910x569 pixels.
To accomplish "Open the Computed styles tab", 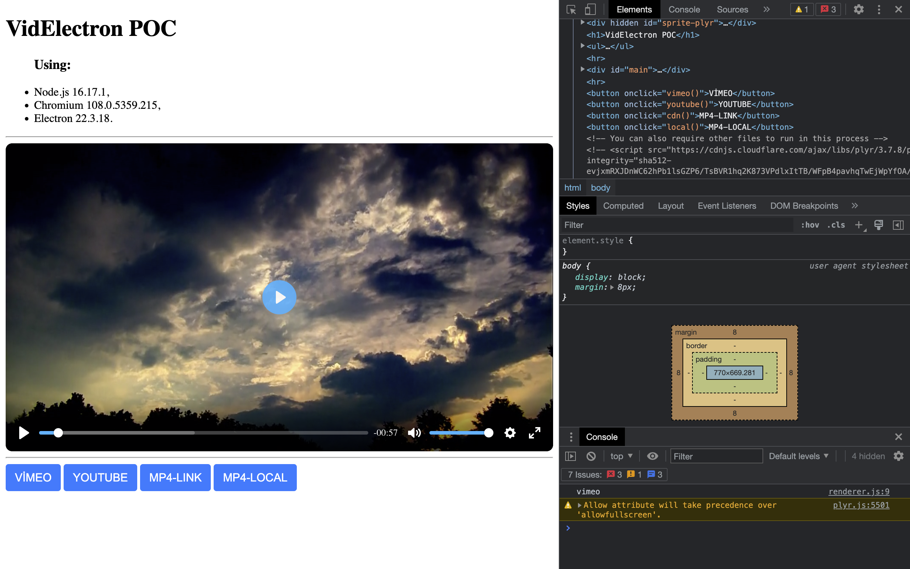I will click(623, 206).
